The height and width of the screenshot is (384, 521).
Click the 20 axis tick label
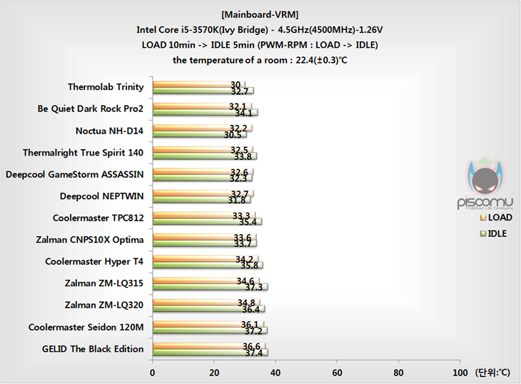pyautogui.click(x=214, y=373)
